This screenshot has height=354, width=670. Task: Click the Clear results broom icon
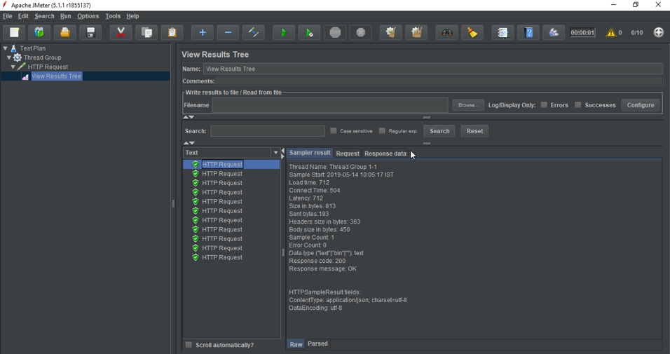click(391, 32)
